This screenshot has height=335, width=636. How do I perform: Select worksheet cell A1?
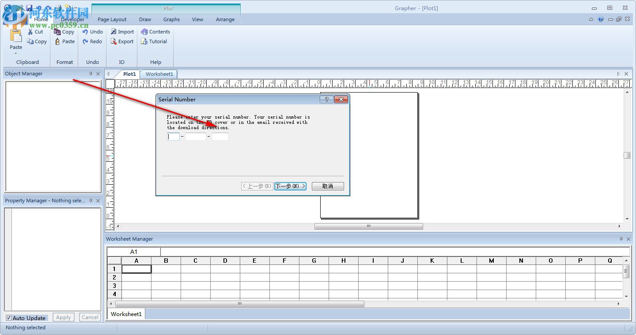click(136, 269)
